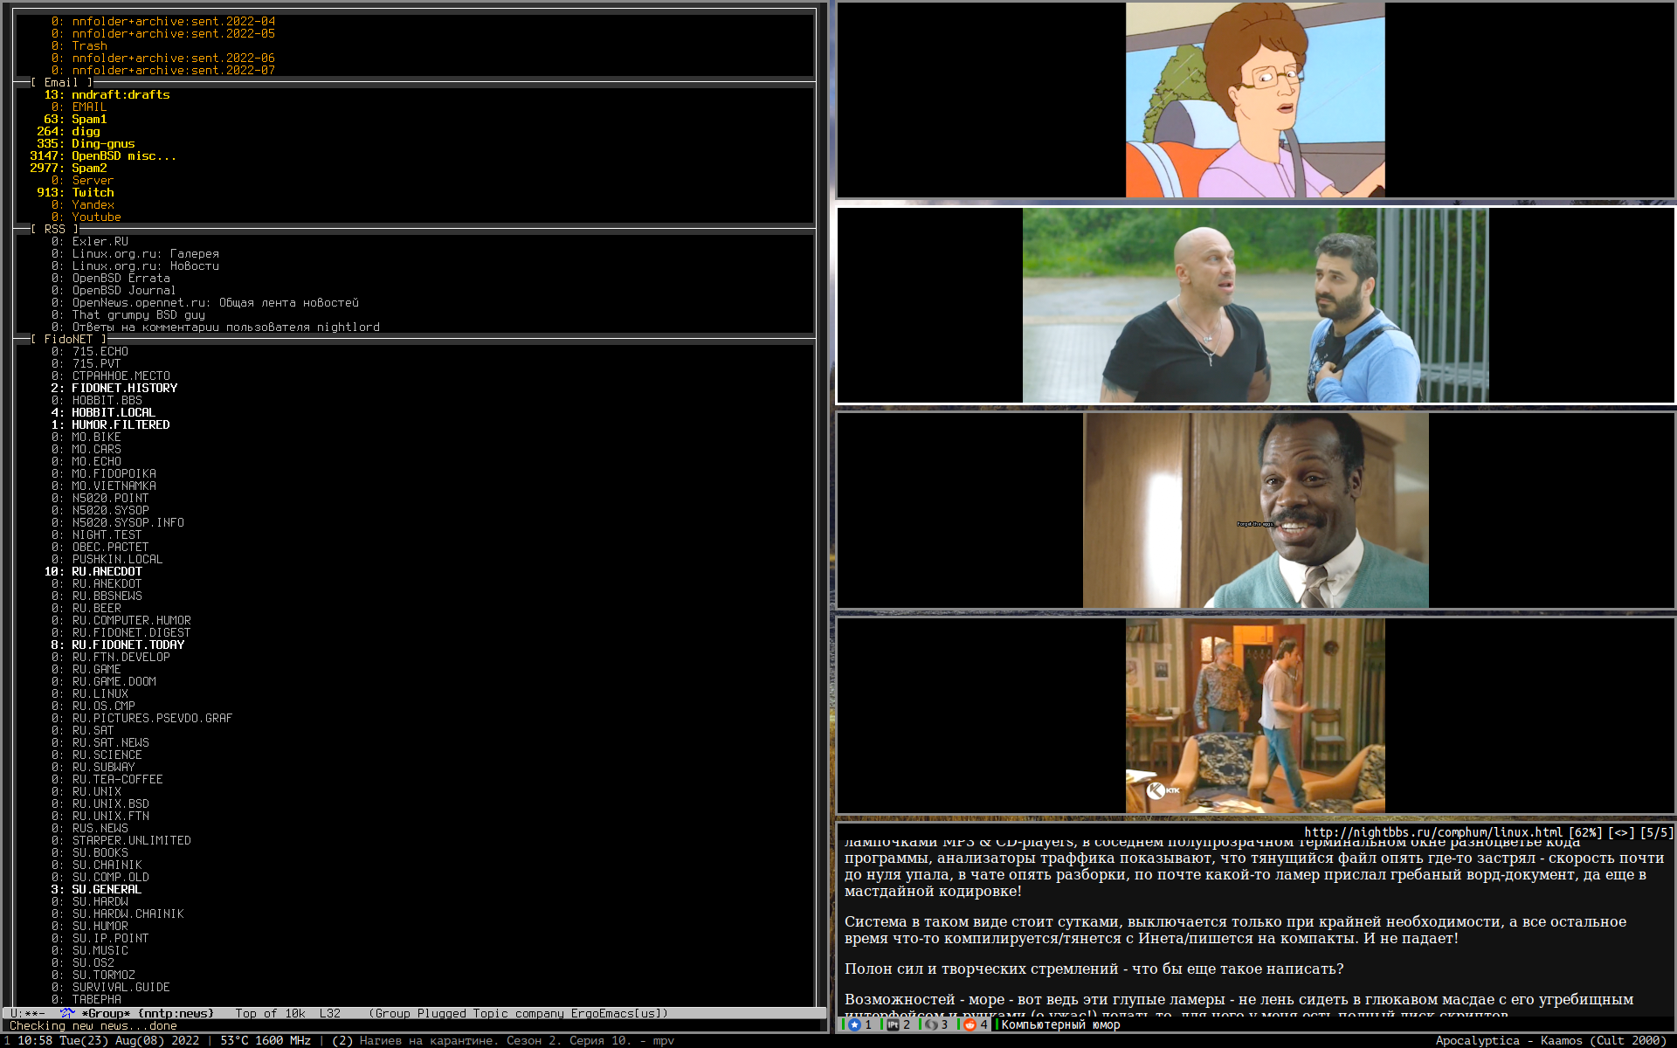This screenshot has height=1048, width=1677.
Task: Open the Ding-gnus group
Action: (103, 143)
